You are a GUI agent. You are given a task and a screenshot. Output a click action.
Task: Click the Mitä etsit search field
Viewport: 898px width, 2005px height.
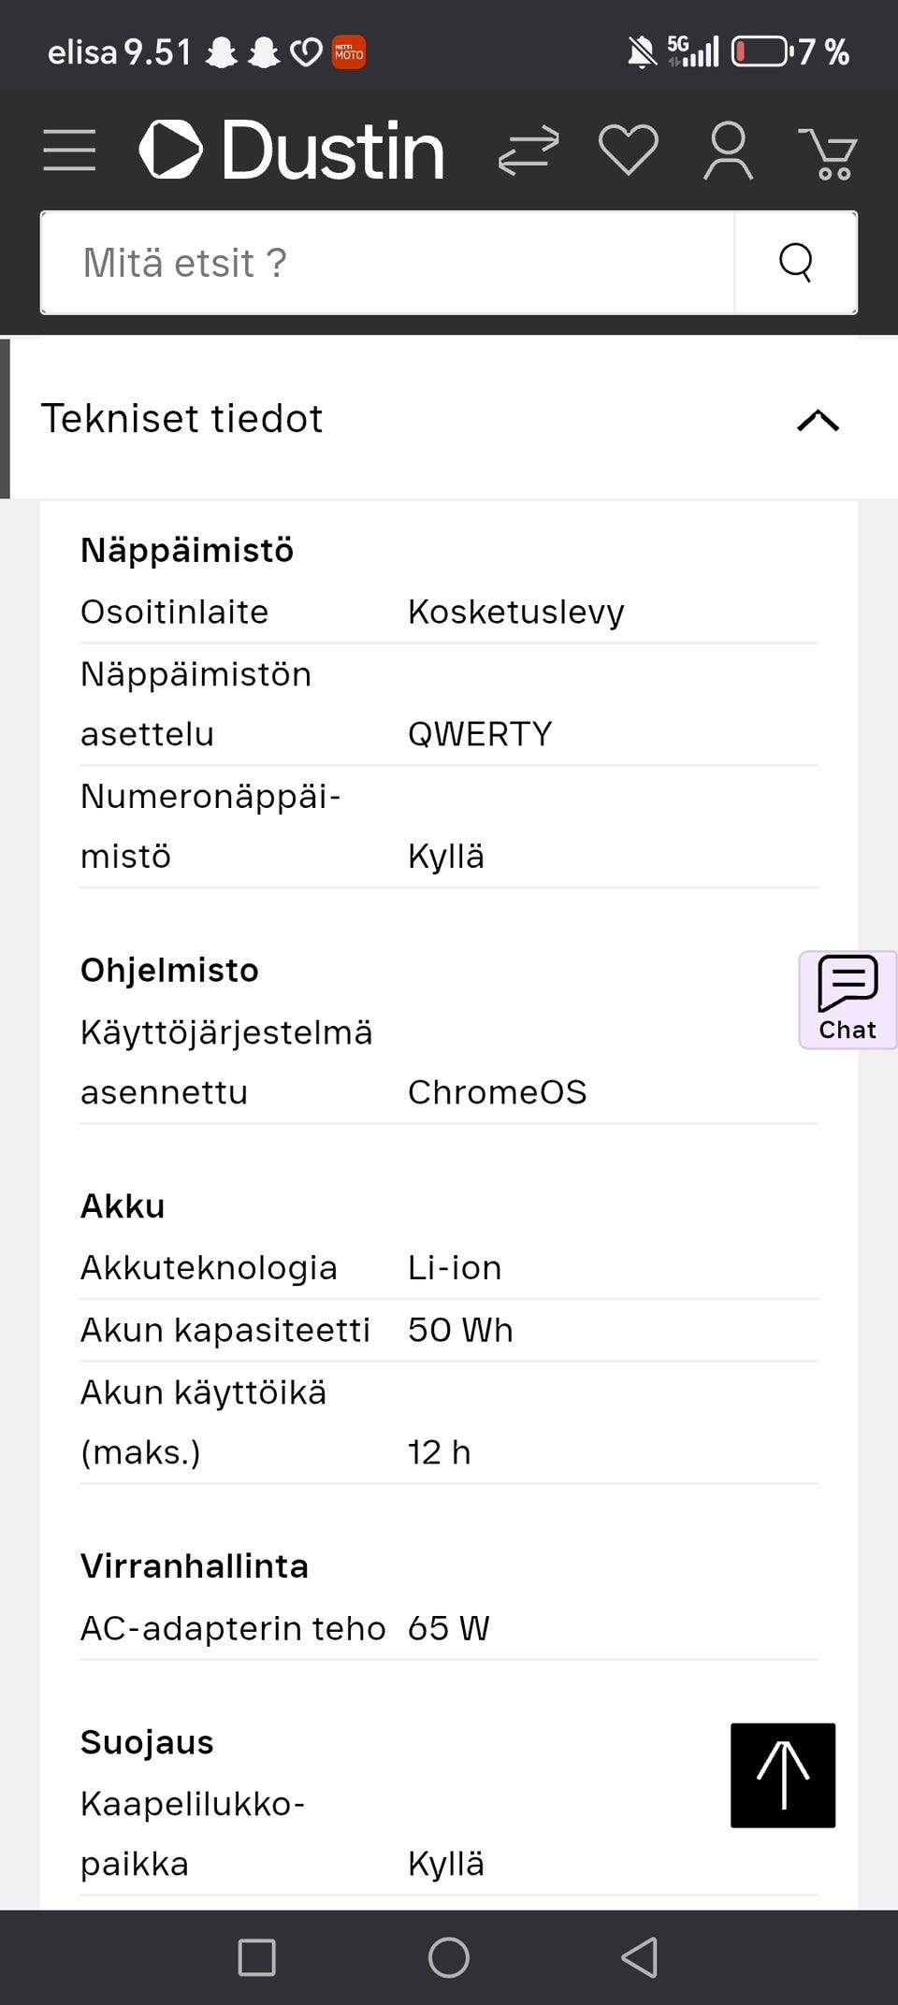tap(374, 262)
